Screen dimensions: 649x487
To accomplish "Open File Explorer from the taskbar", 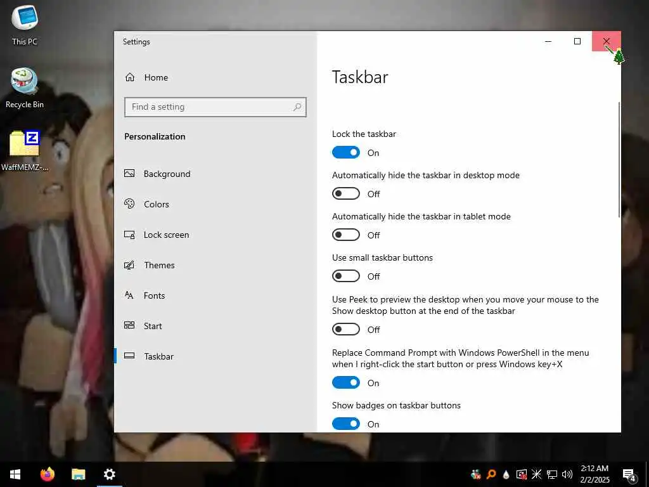I will (78, 474).
